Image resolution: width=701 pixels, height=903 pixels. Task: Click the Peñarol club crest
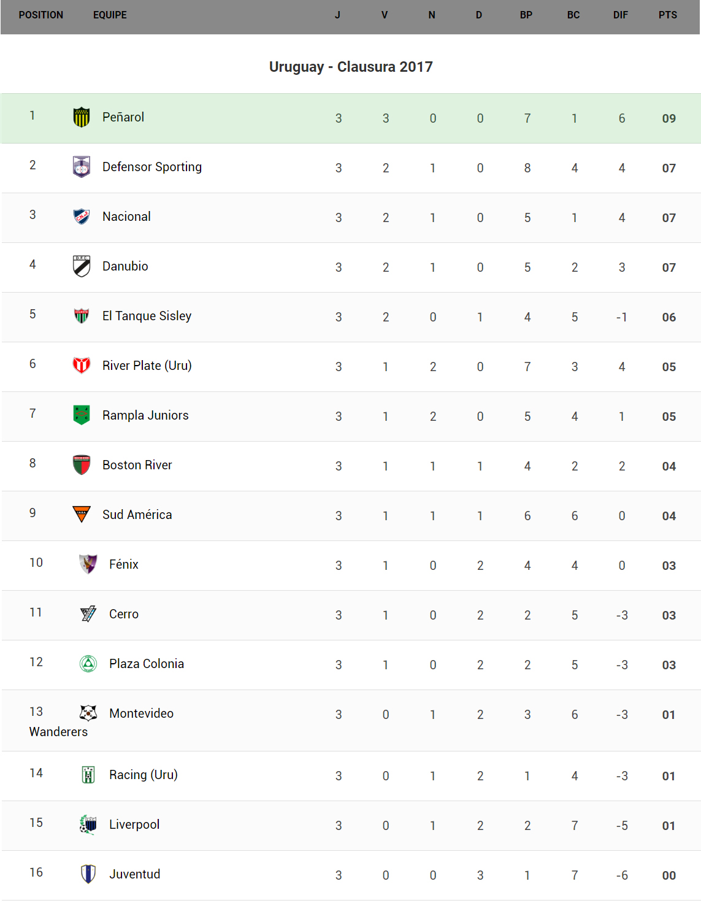82,117
